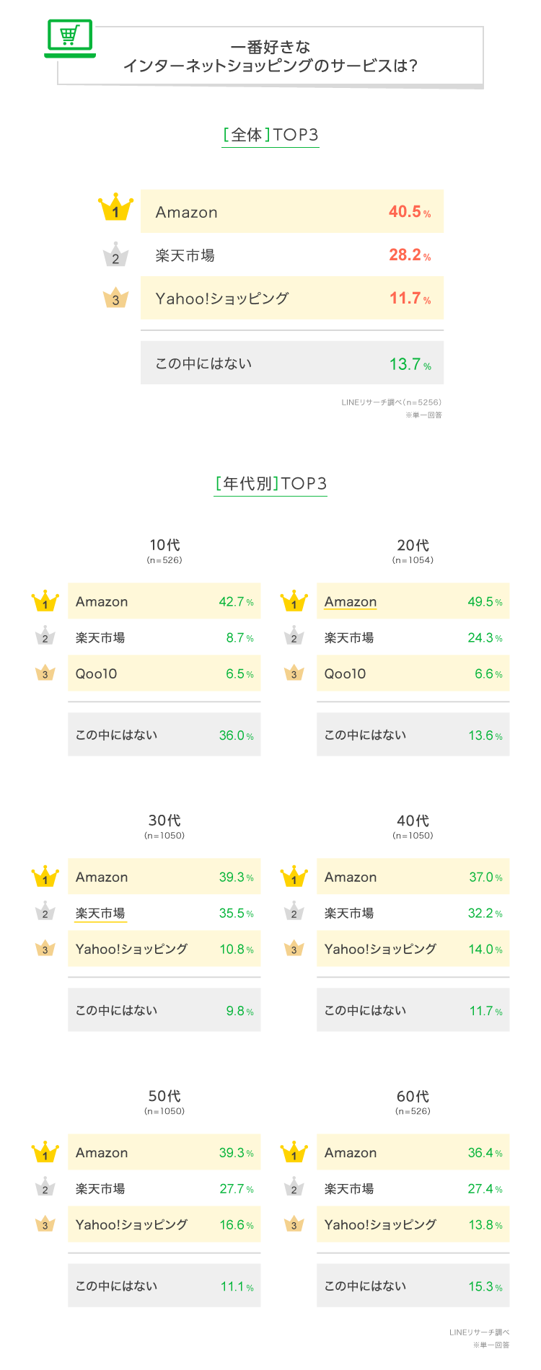Click the bronze rank 3 crown beside Yahoo!ショッピング 11.7%

pyautogui.click(x=116, y=298)
